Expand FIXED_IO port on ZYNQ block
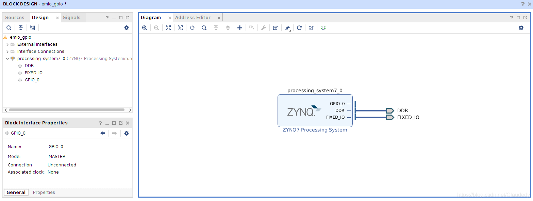The image size is (533, 201). pos(349,117)
